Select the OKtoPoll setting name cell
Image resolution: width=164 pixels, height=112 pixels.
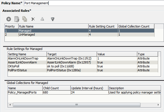tap(27, 66)
